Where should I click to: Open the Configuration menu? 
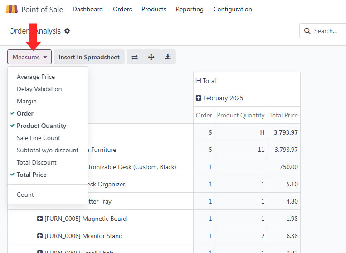(233, 9)
